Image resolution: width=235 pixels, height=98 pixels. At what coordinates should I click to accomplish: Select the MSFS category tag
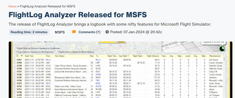60,32
